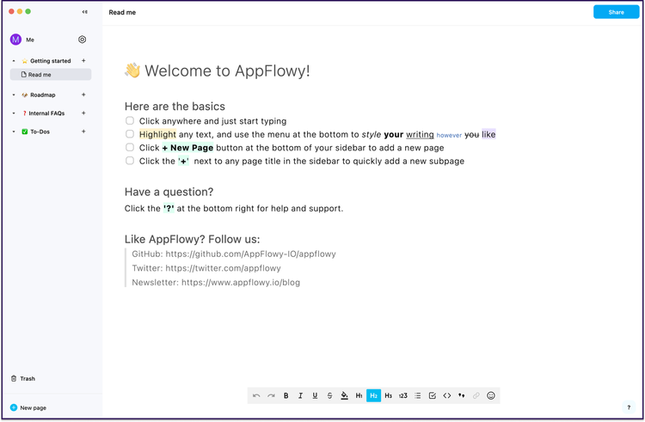Viewport: 645px width, 422px height.
Task: Click the Share button
Action: pos(617,12)
